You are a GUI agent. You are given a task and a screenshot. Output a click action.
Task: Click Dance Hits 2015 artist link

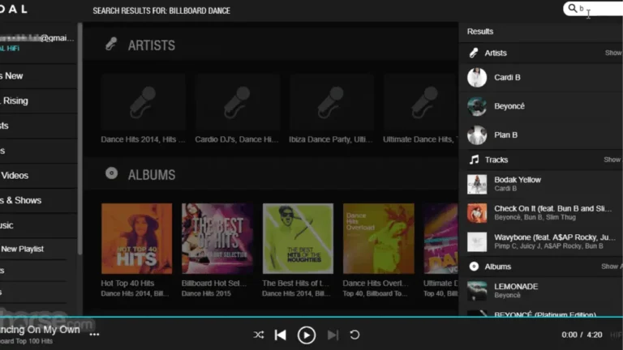[206, 293]
